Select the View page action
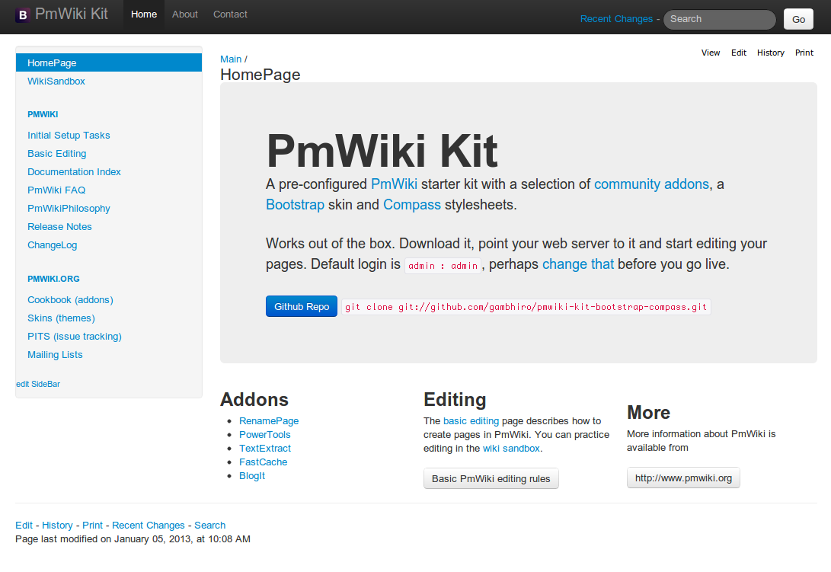The width and height of the screenshot is (831, 572). [x=710, y=53]
